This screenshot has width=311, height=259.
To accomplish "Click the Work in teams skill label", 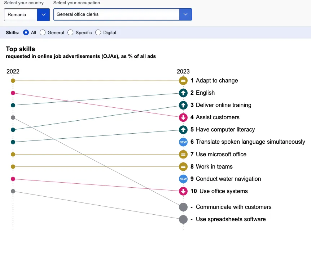I will pyautogui.click(x=214, y=167).
